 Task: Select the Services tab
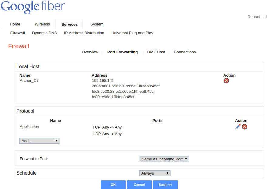point(69,25)
